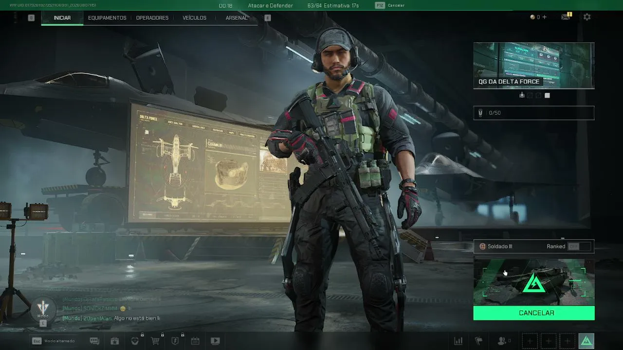623x350 pixels.
Task: Click the game mode map thumbnail
Action: 534,282
